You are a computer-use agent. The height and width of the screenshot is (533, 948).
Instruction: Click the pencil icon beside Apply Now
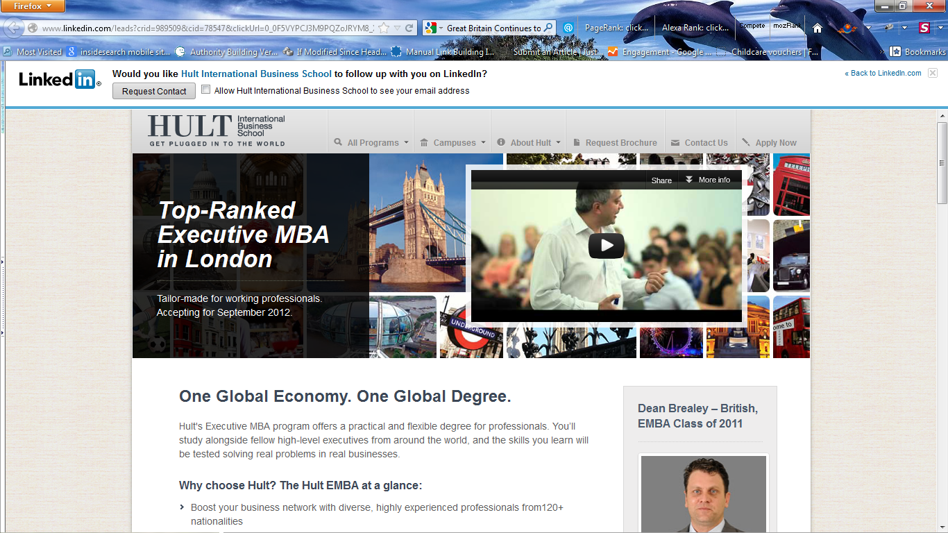[x=746, y=142]
